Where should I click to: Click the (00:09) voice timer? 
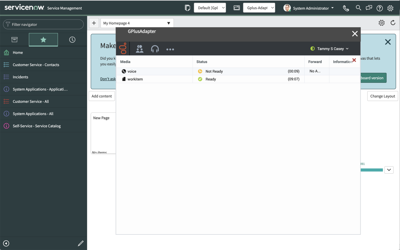293,71
